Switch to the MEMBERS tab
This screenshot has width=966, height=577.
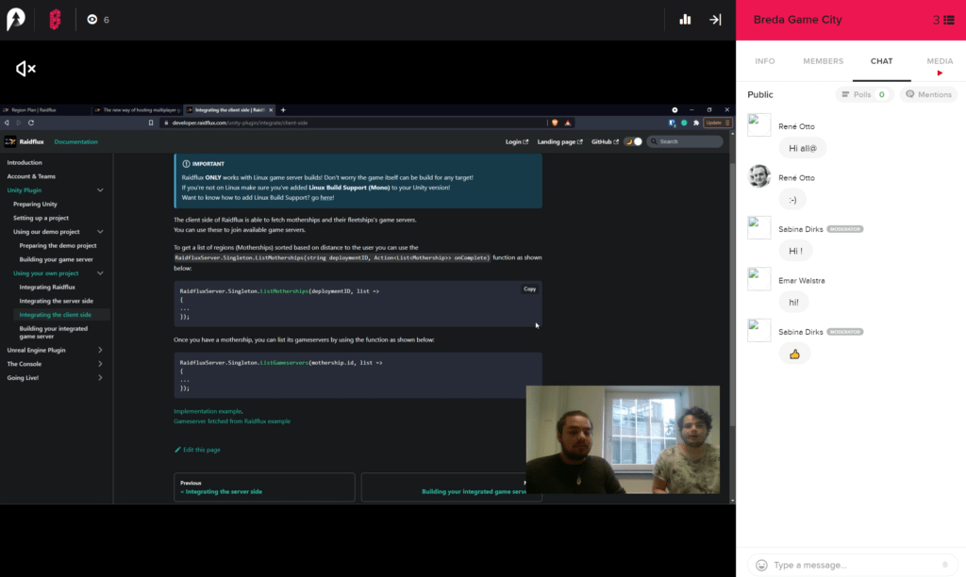(x=823, y=61)
